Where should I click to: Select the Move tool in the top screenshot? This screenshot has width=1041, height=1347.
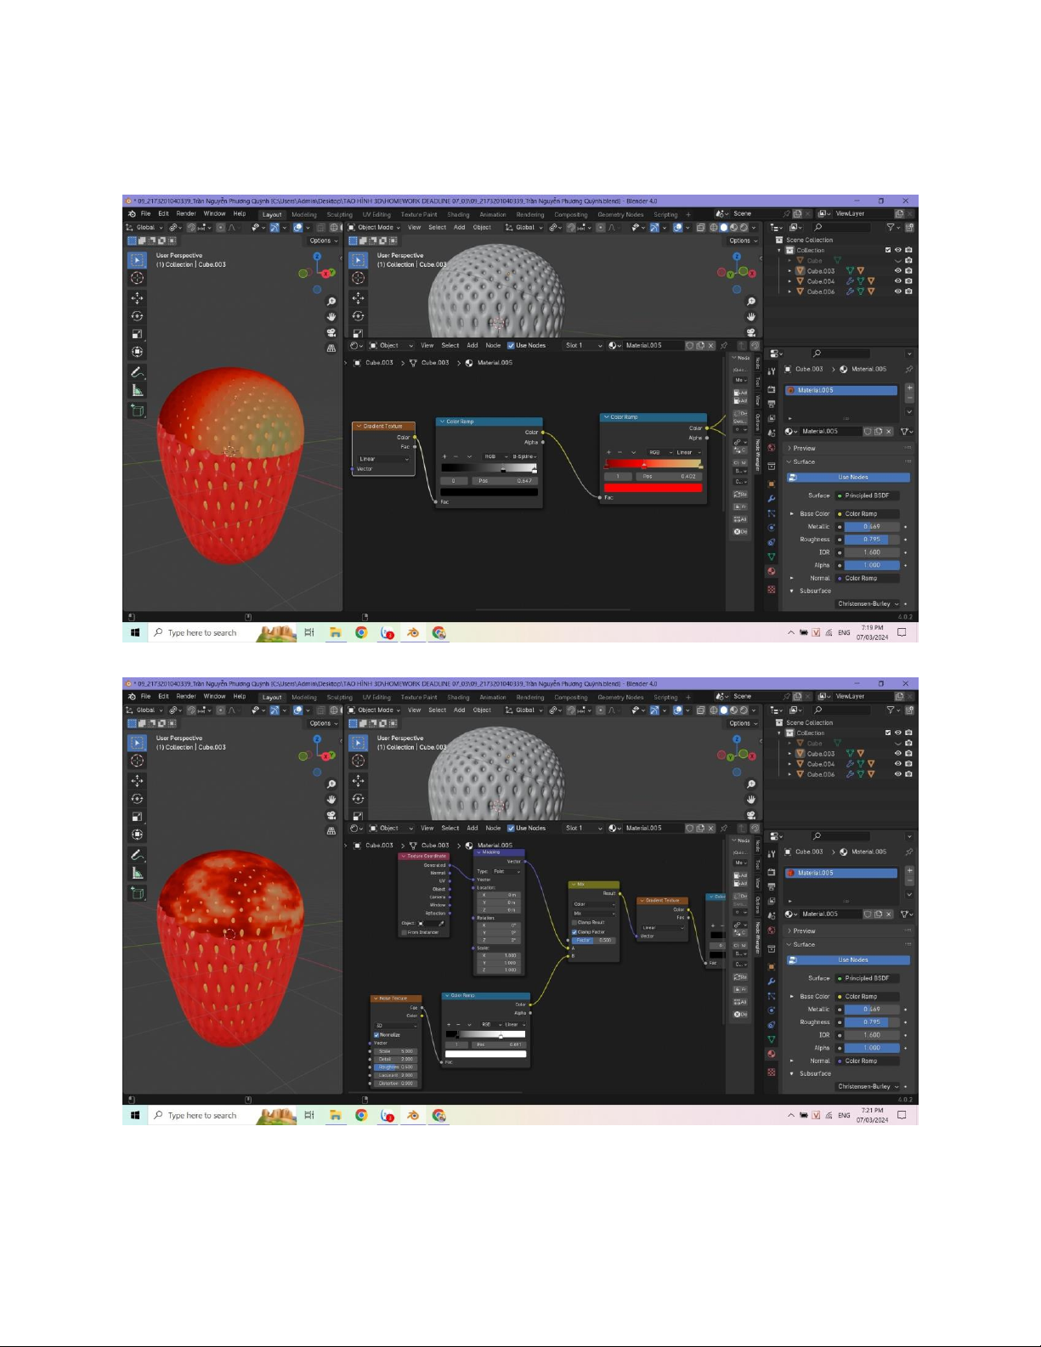click(137, 297)
